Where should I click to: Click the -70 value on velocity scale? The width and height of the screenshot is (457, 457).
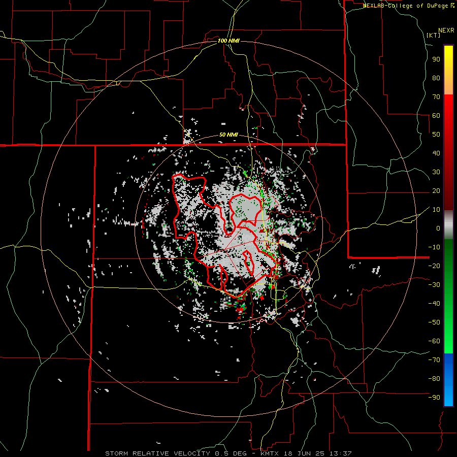(x=434, y=360)
